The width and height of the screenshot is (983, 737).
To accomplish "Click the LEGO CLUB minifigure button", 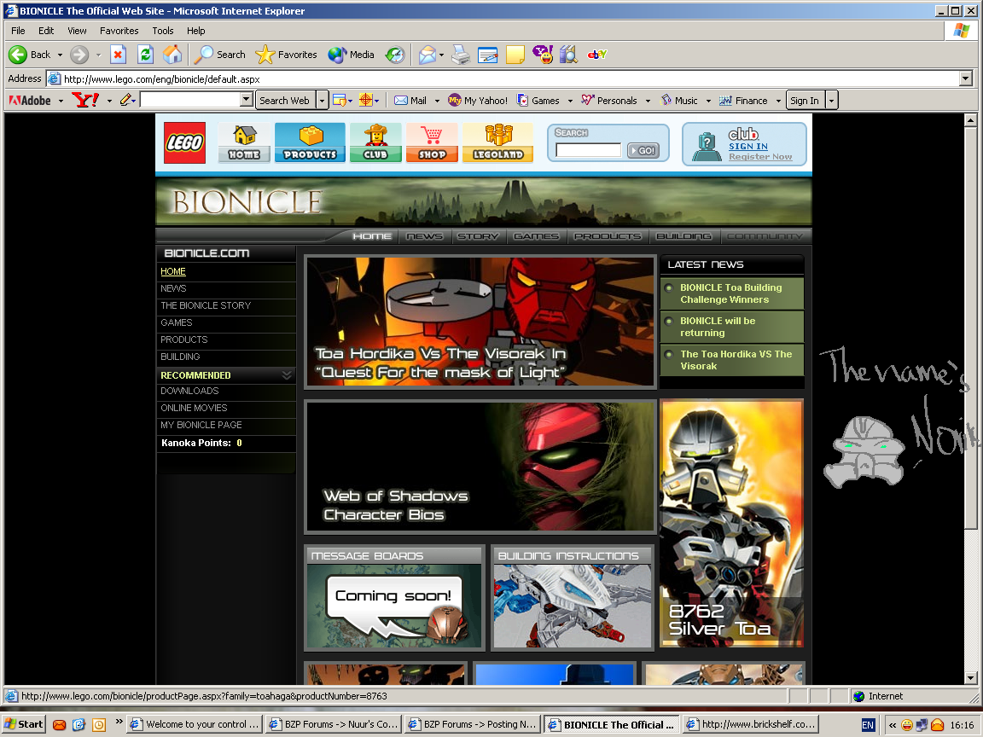I will tap(375, 143).
